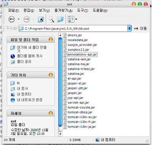Image resolution: width=152 pixels, height=145 pixels.
Task: Open lib folder in 기타 위치
Action: (x=18, y=83)
